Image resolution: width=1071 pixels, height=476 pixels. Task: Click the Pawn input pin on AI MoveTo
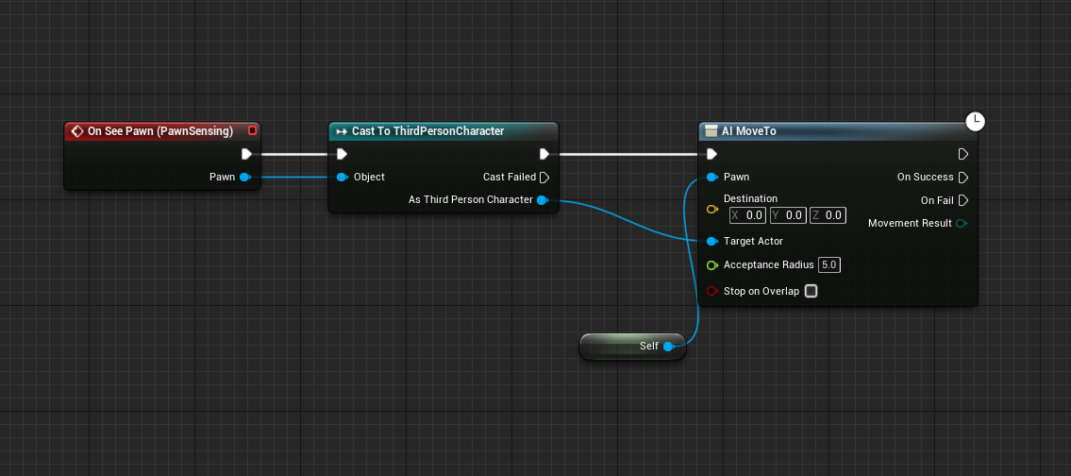[711, 178]
